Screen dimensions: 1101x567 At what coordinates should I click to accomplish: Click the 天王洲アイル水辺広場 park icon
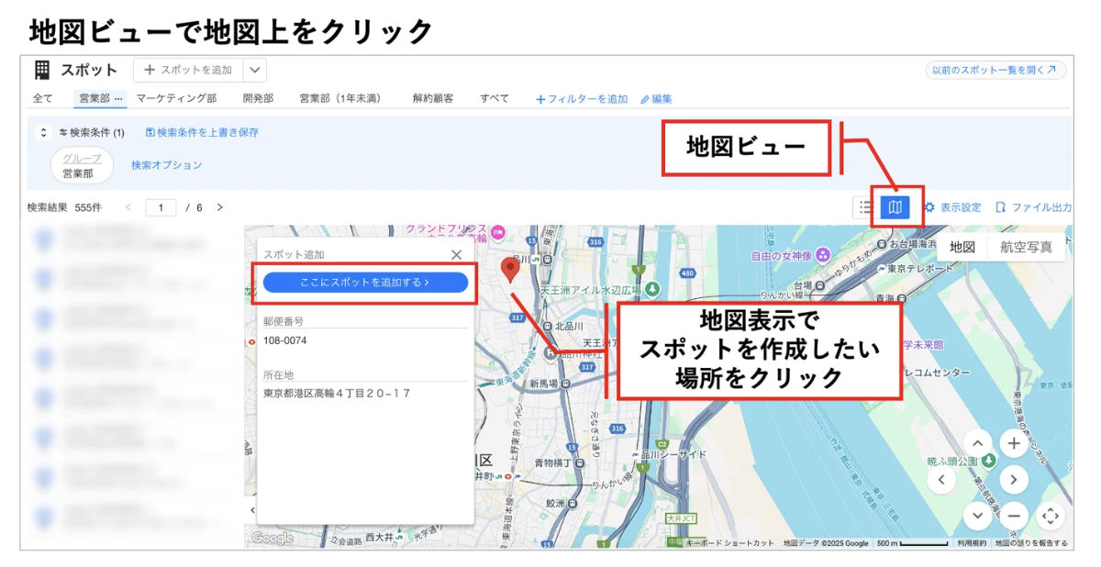651,289
